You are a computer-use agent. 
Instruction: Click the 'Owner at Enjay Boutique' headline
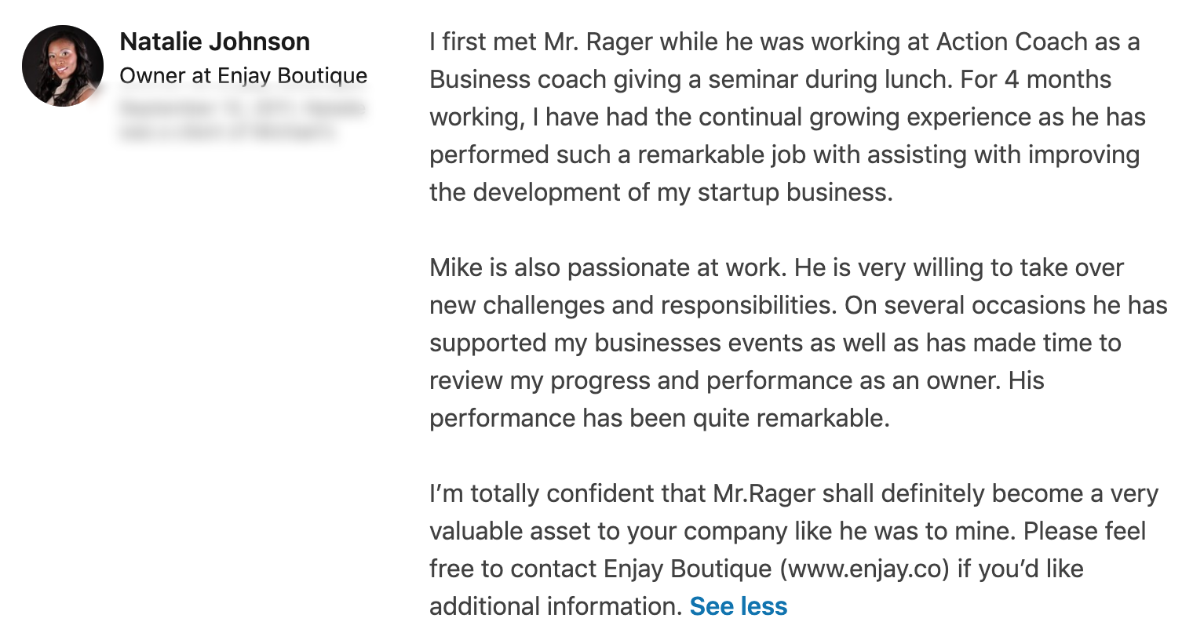[243, 76]
